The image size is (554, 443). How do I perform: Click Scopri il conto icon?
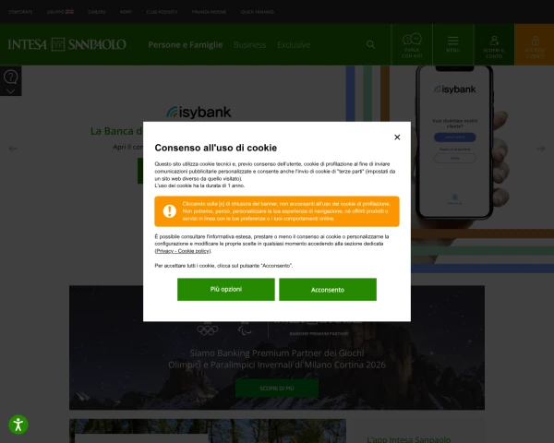pos(494,45)
